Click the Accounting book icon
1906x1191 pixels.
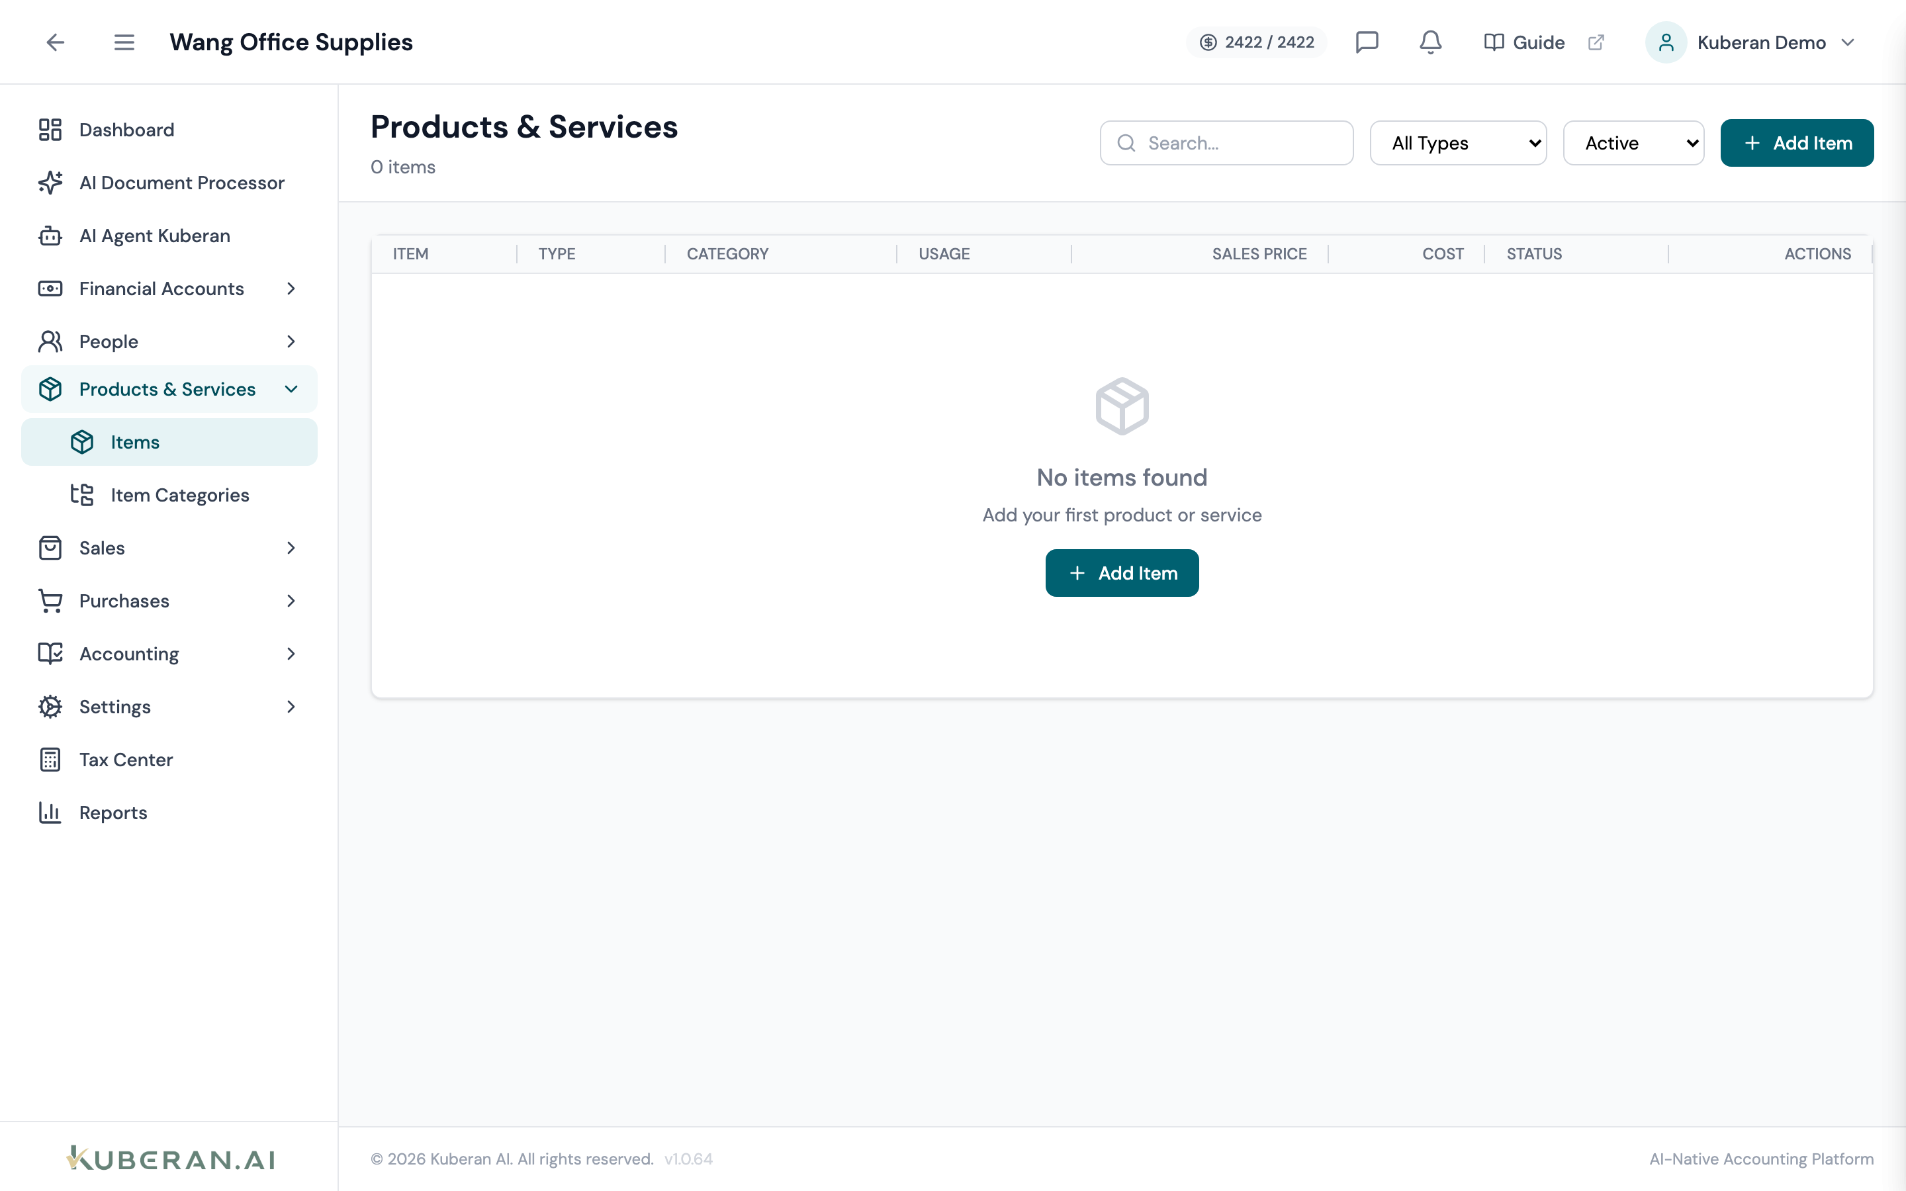[x=50, y=653]
